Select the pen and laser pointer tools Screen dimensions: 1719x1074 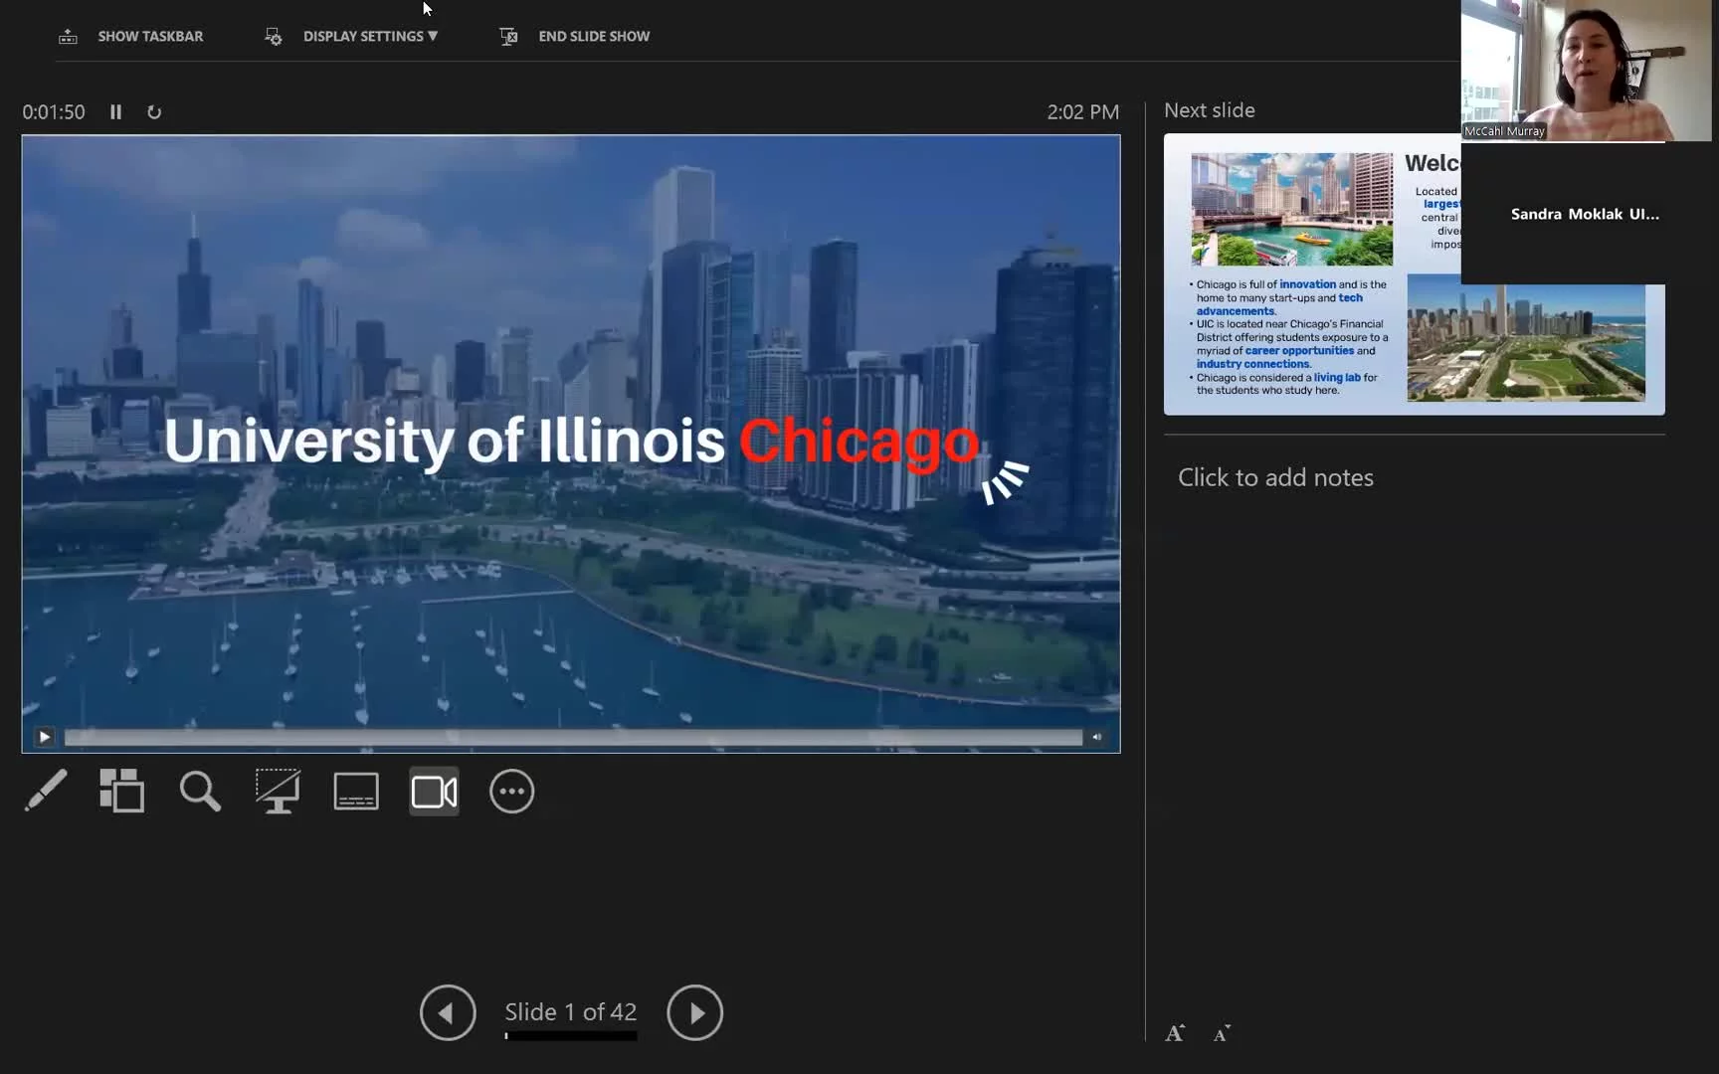[x=46, y=792]
